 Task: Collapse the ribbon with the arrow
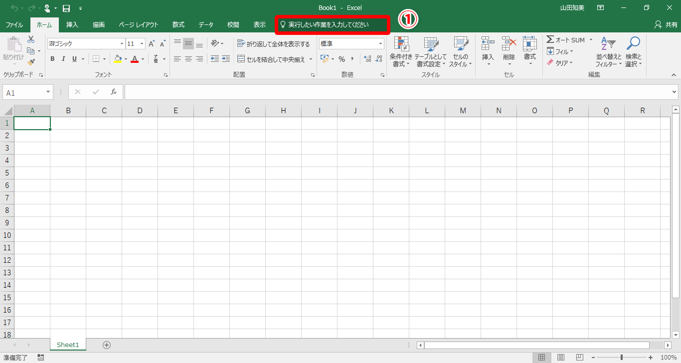click(674, 75)
